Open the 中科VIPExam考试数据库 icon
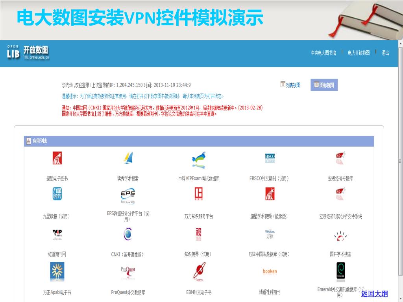Viewport: 403px width, 302px height. click(199, 160)
